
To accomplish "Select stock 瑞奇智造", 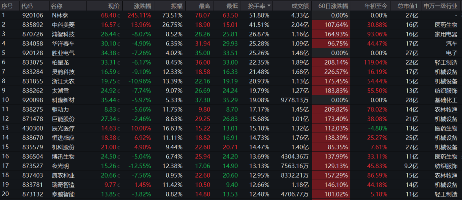I will click(63, 185).
